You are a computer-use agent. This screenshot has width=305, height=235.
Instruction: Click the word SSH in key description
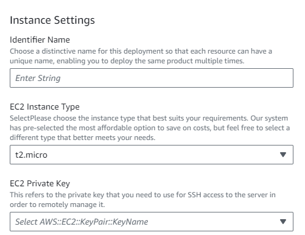pyautogui.click(x=194, y=195)
